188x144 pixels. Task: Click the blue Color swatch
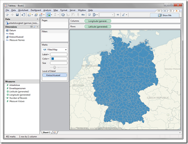tap(53, 59)
